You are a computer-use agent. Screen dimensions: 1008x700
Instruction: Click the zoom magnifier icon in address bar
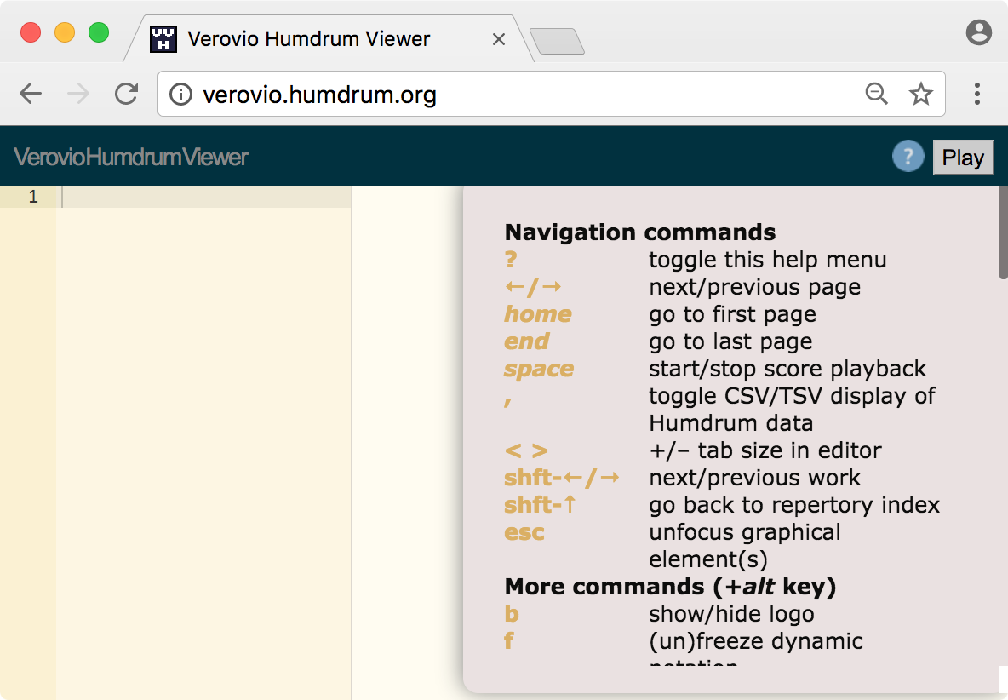click(876, 94)
